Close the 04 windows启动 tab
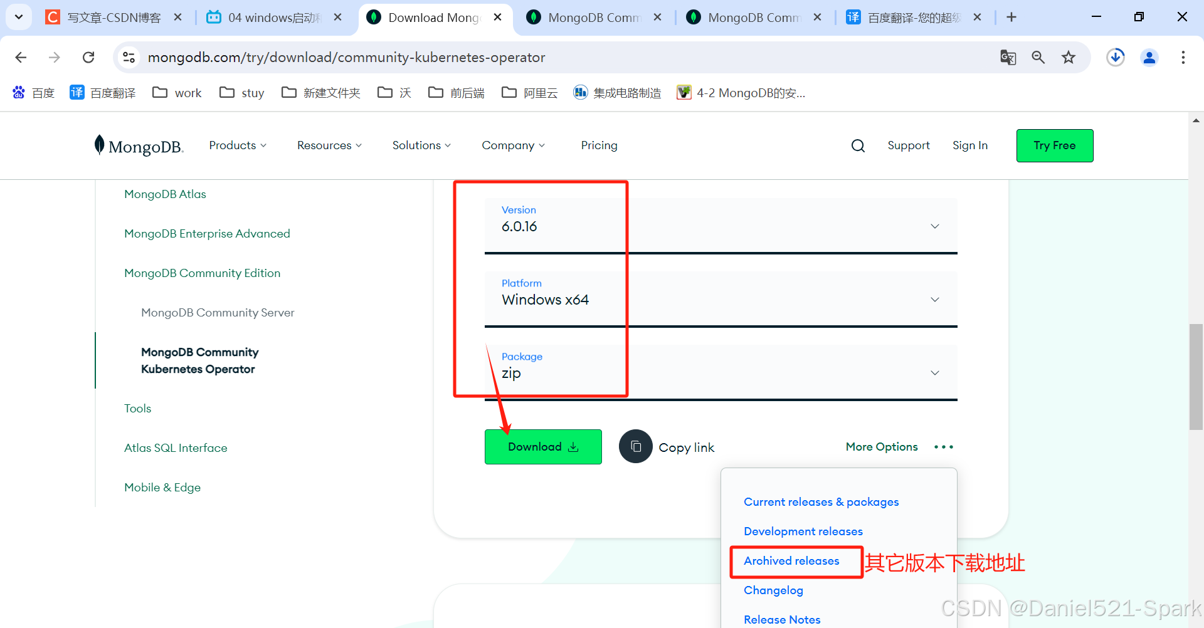Viewport: 1204px width, 628px height. [338, 18]
